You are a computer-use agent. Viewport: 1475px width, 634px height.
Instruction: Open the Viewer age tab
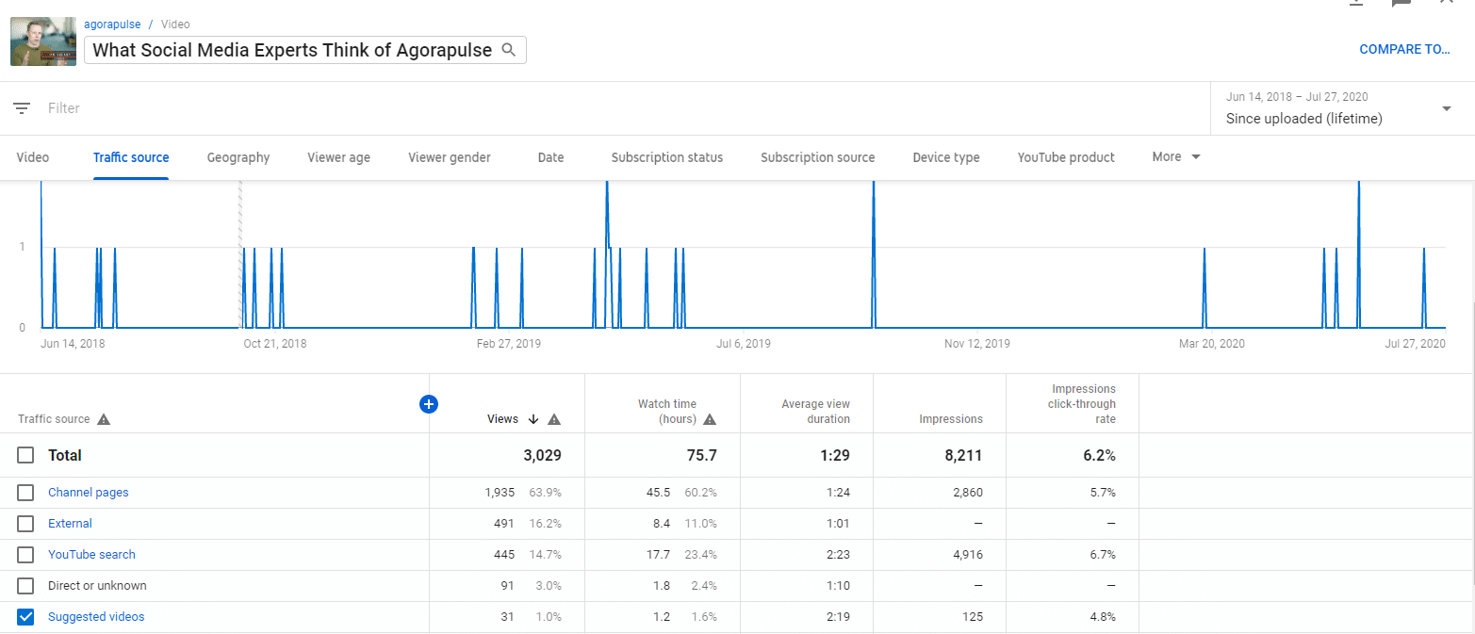tap(339, 157)
